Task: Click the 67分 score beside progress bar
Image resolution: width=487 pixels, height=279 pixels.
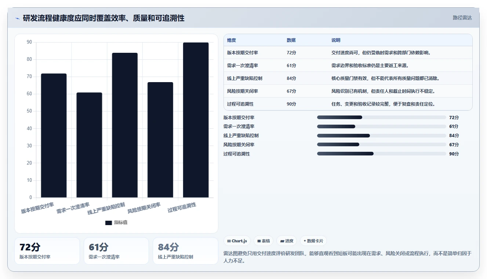Action: coord(454,144)
